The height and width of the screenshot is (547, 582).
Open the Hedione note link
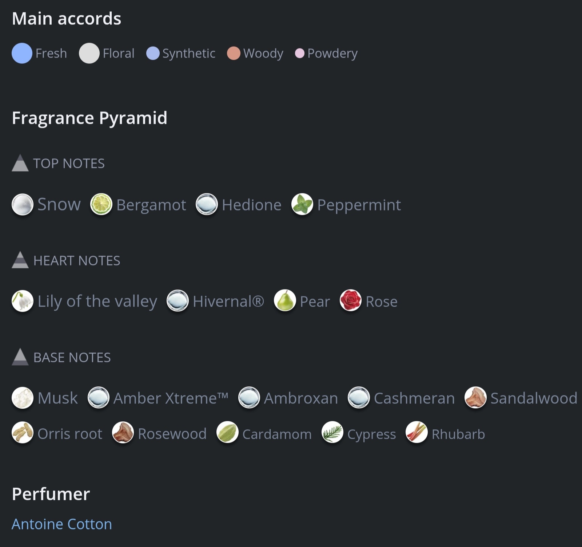tap(251, 205)
